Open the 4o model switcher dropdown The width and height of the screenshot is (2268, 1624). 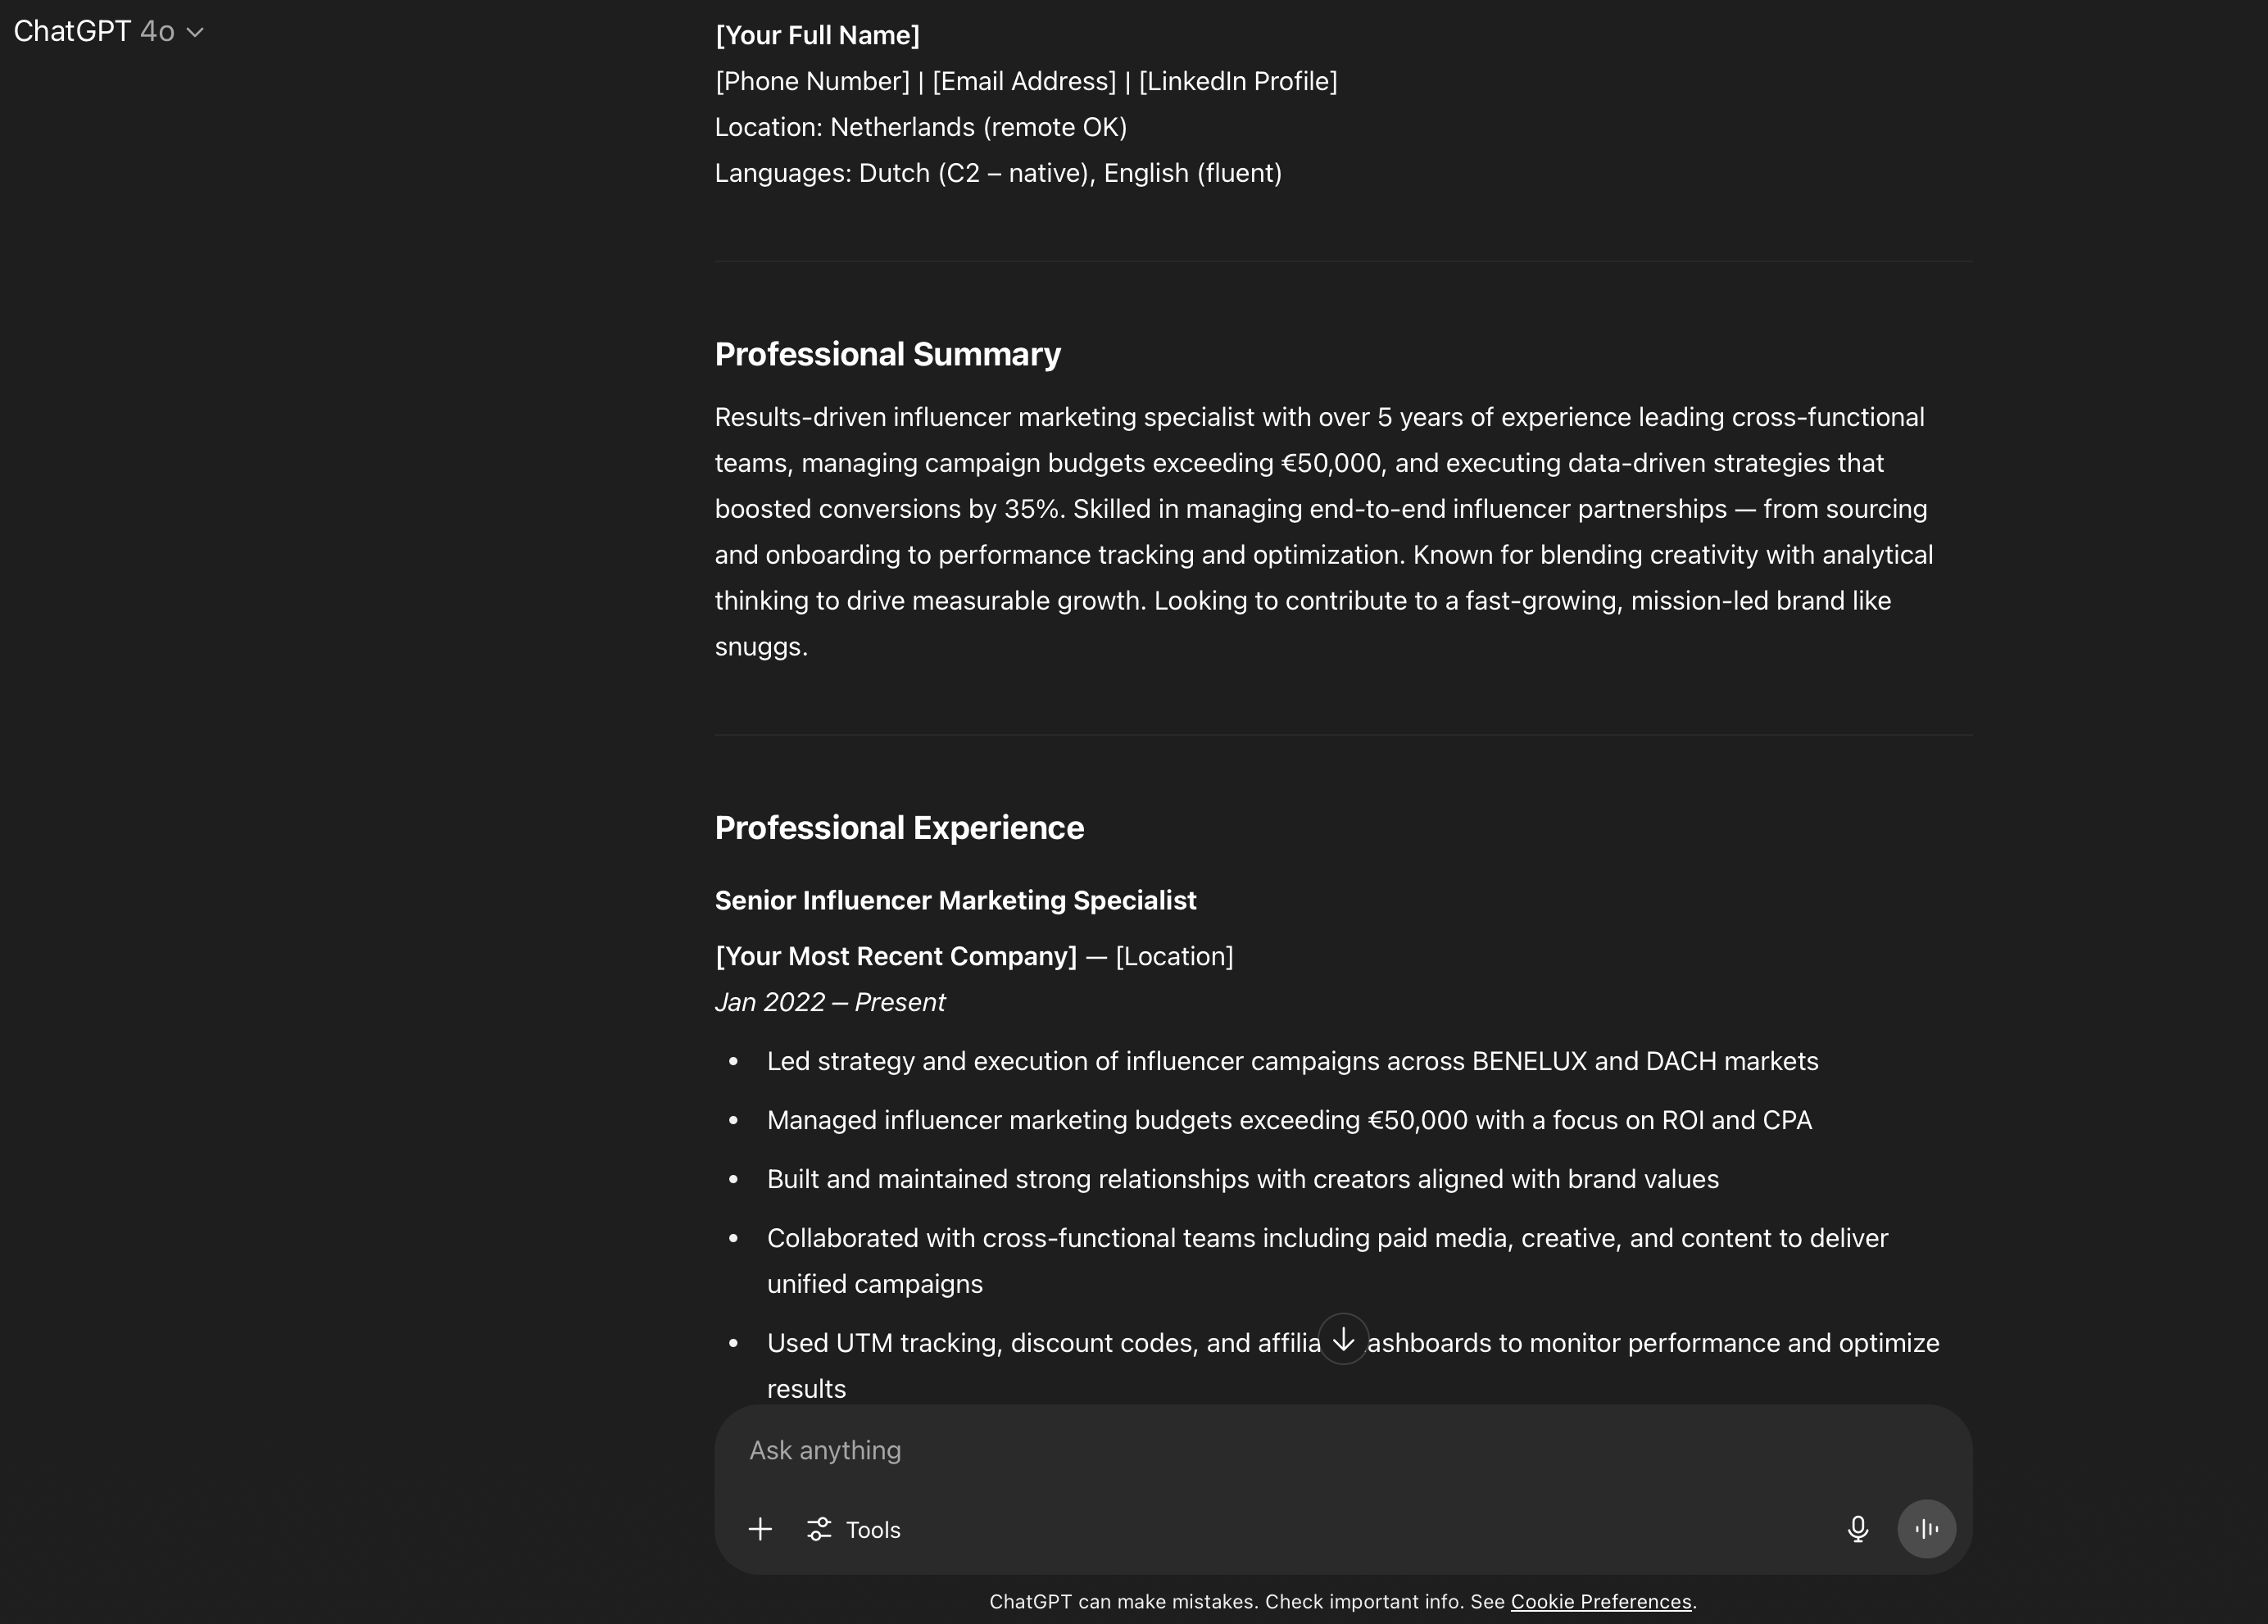pos(157,31)
